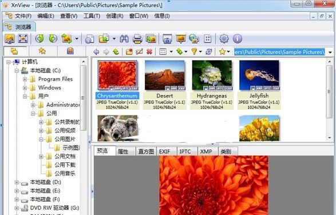Create a contact sheet icon
Screen dimensions: 336x215
click(208, 39)
